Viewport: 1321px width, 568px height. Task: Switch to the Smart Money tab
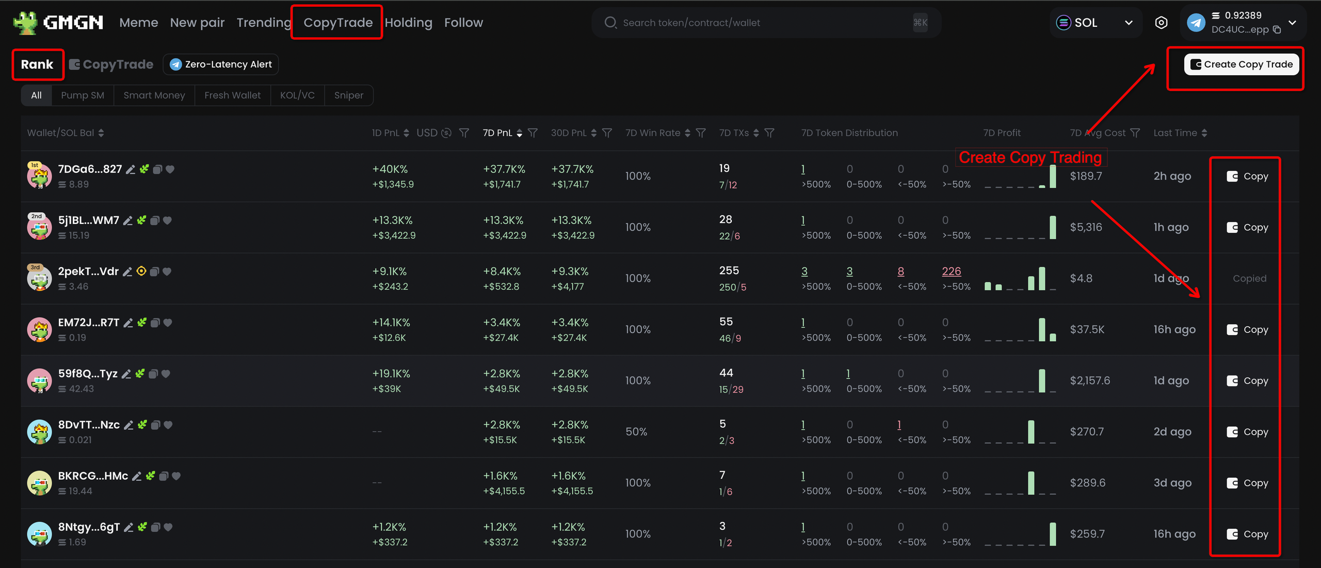click(154, 95)
